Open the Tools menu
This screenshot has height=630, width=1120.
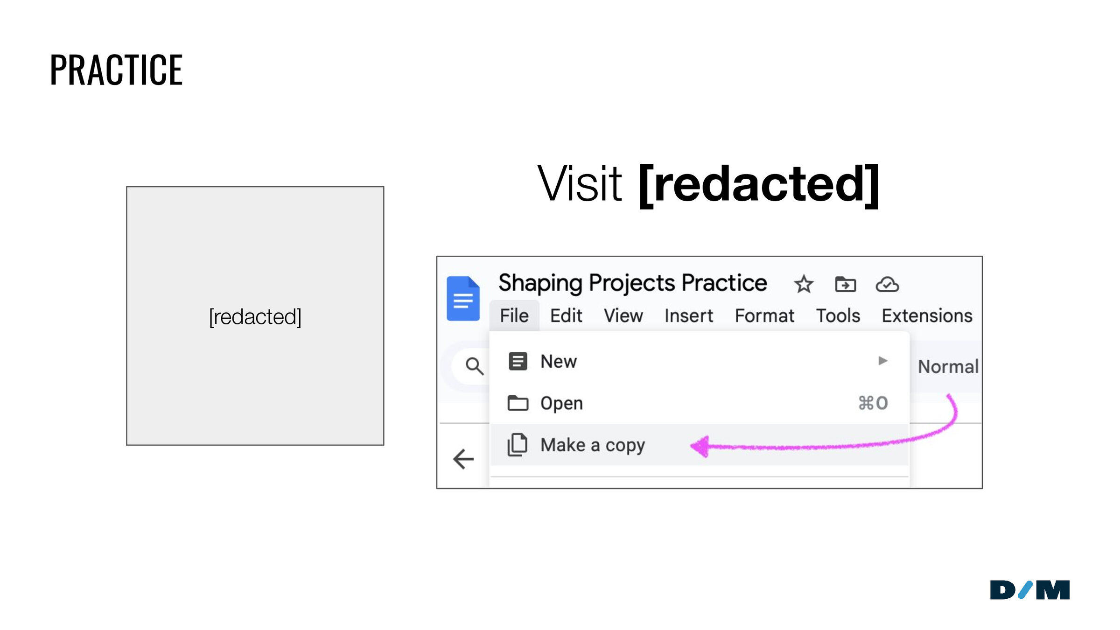click(x=838, y=316)
